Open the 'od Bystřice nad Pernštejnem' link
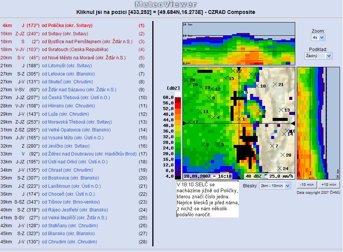343x252 pixels. pyautogui.click(x=87, y=41)
